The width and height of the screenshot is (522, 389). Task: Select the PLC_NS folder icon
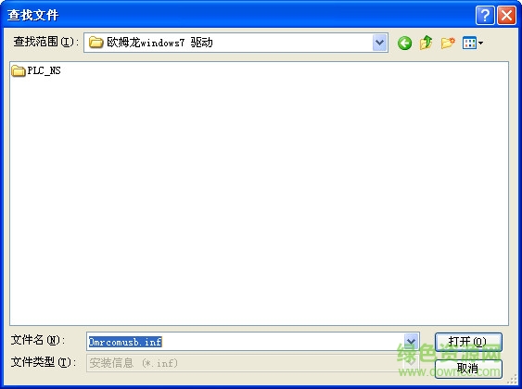[x=18, y=70]
